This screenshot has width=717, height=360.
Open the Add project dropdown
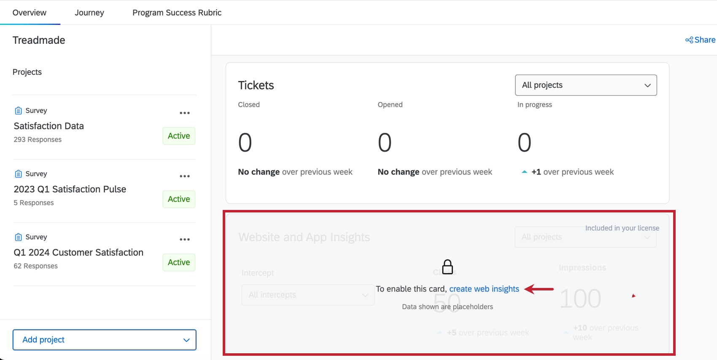(x=105, y=340)
